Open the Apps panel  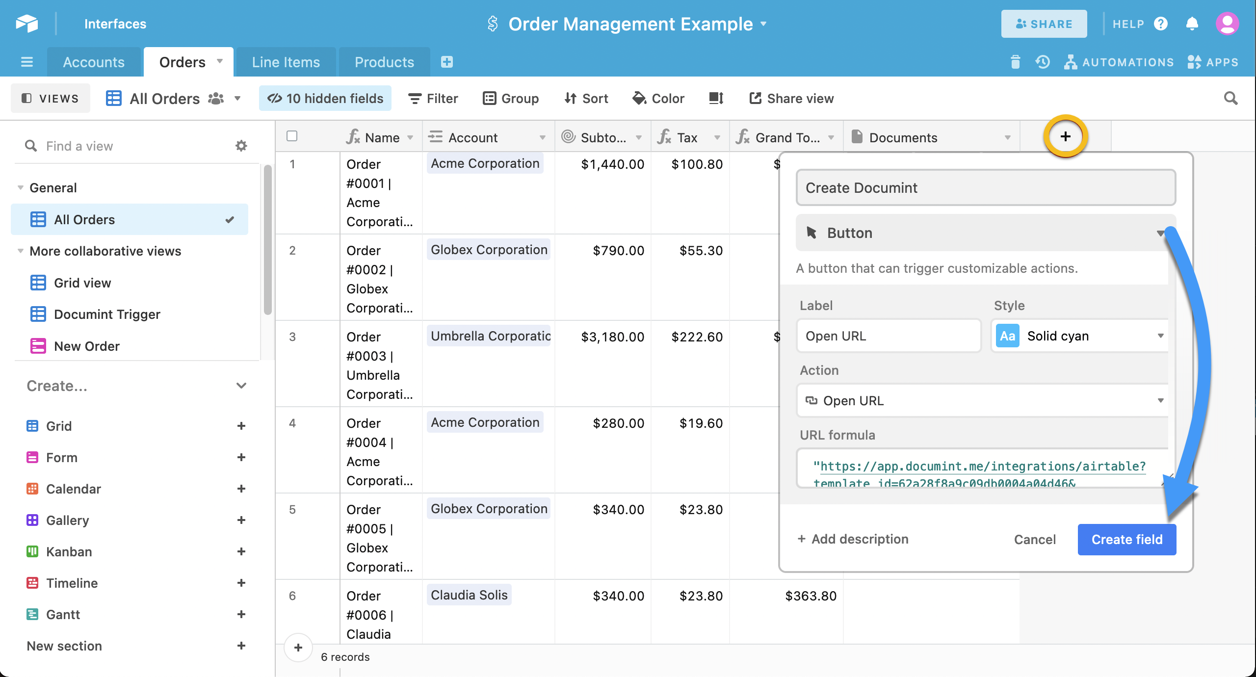[1213, 62]
